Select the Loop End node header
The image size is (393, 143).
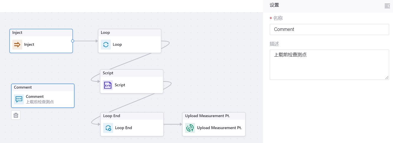pos(132,116)
